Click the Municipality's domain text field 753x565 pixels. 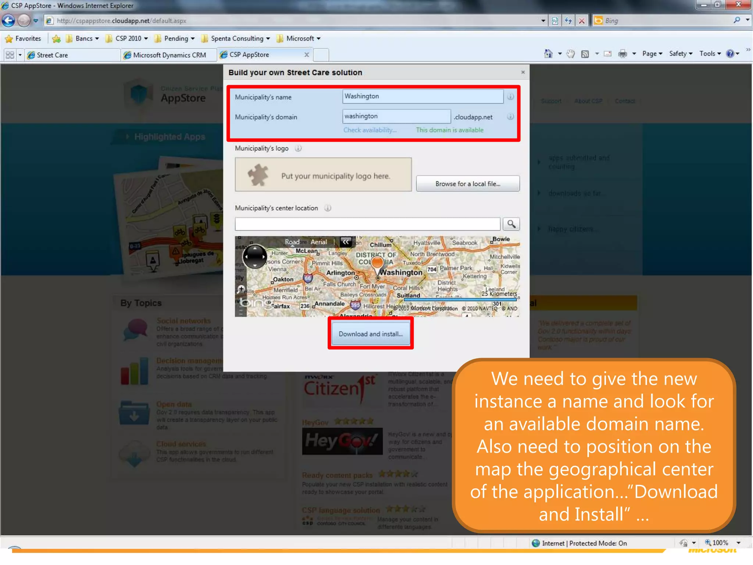click(x=396, y=116)
